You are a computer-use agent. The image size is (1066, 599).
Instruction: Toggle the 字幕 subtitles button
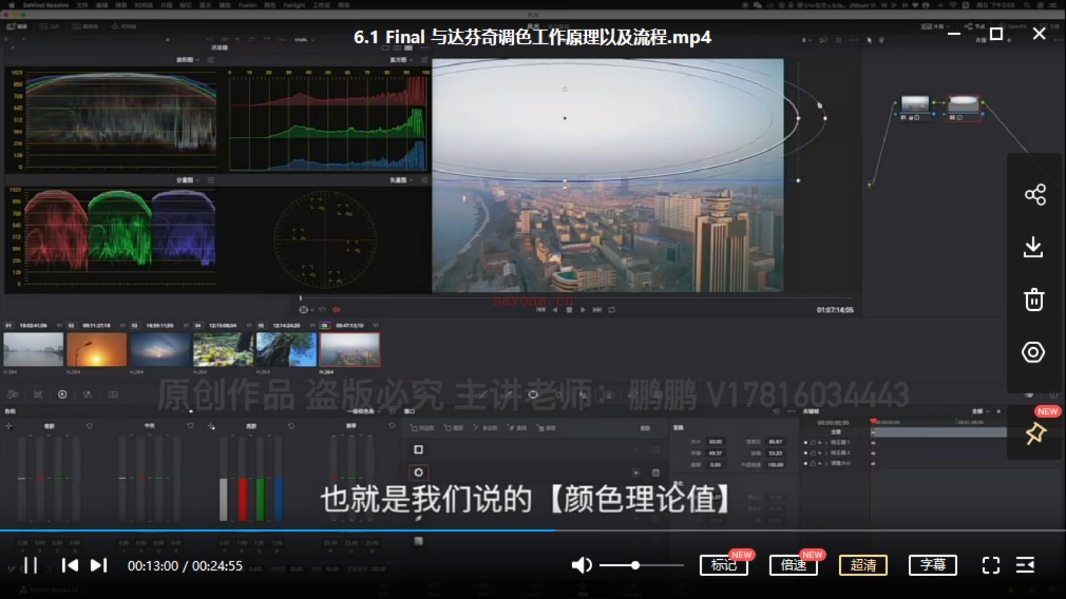[x=933, y=565]
